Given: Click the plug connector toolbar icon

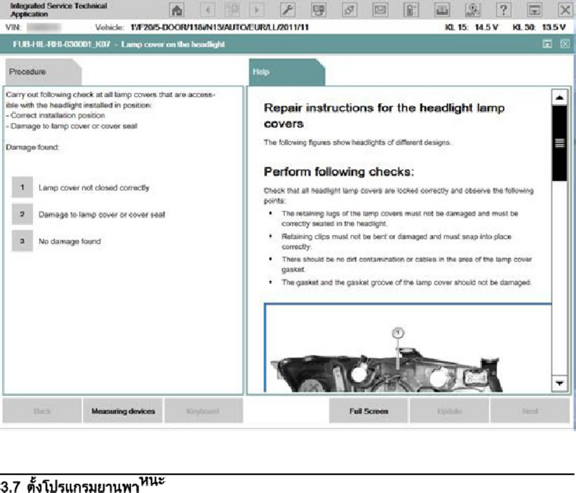Looking at the screenshot, I should [x=350, y=10].
